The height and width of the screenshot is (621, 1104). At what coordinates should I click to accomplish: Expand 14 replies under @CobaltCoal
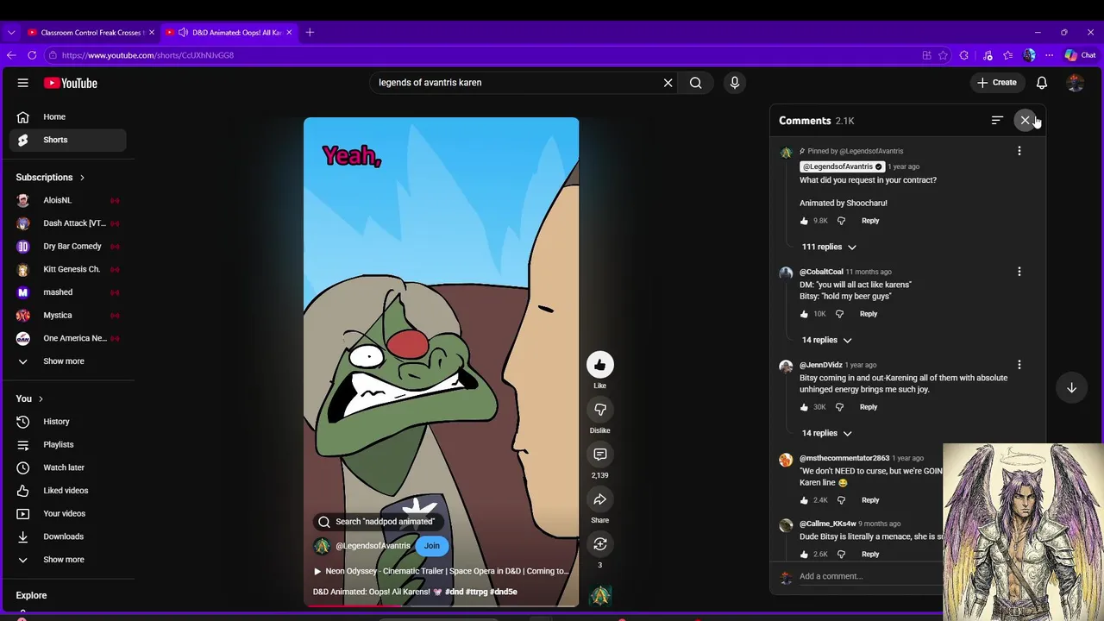pyautogui.click(x=826, y=340)
